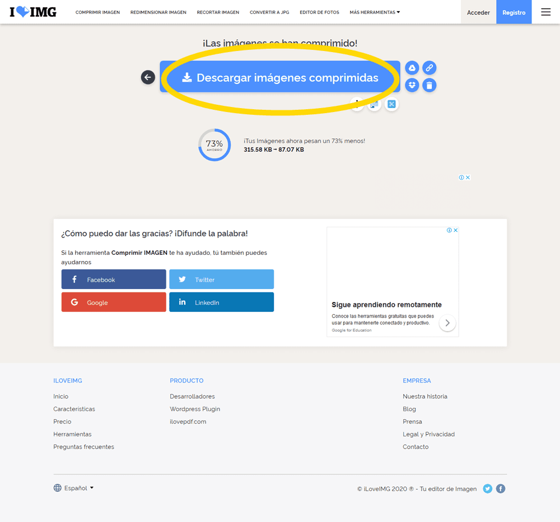
Task: Open Comprimir Imagen menu item
Action: (97, 12)
